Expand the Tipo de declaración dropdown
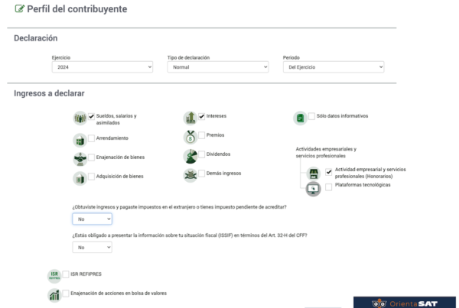The width and height of the screenshot is (459, 308). tap(218, 67)
